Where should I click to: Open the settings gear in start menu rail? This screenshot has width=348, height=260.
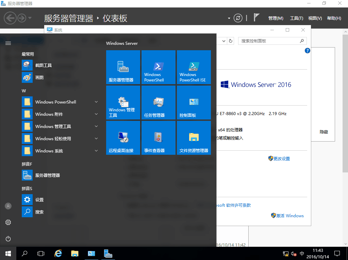pos(8,222)
